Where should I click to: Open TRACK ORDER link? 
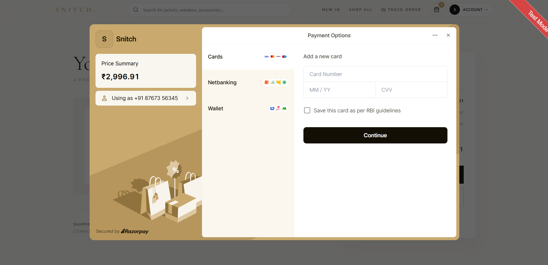tap(401, 10)
